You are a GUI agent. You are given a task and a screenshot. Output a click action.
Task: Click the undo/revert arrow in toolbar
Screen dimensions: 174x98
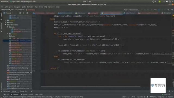[168, 10]
